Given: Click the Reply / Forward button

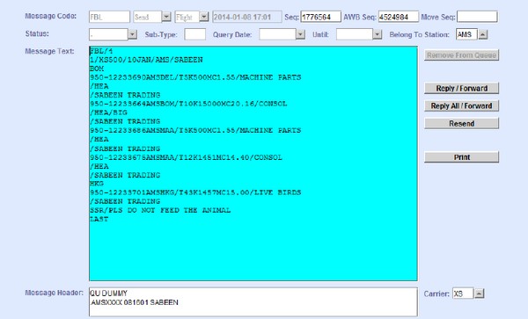Looking at the screenshot, I should 461,88.
